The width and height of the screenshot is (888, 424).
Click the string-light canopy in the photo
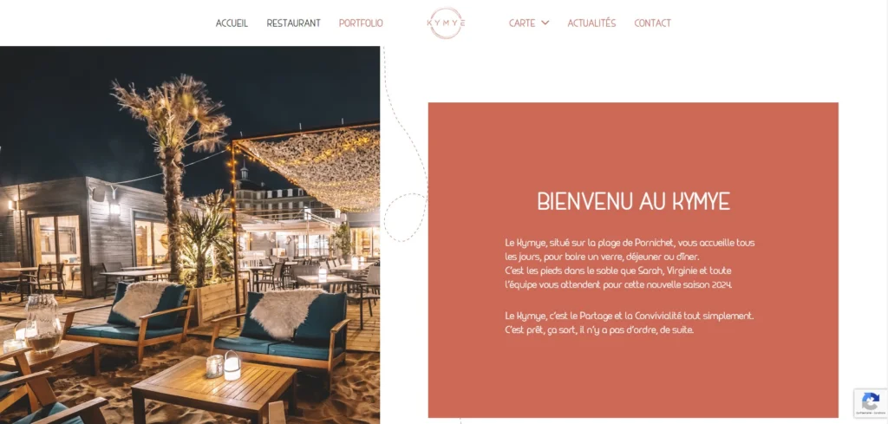309,166
